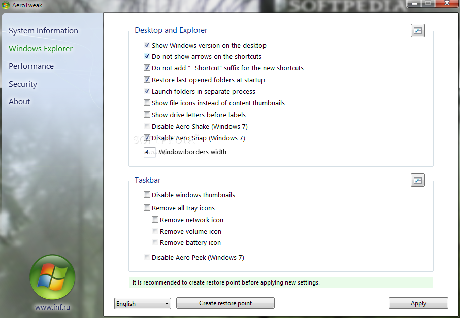This screenshot has height=318, width=460.
Task: Toggle Do not show arrows on shortcuts
Action: tap(147, 56)
